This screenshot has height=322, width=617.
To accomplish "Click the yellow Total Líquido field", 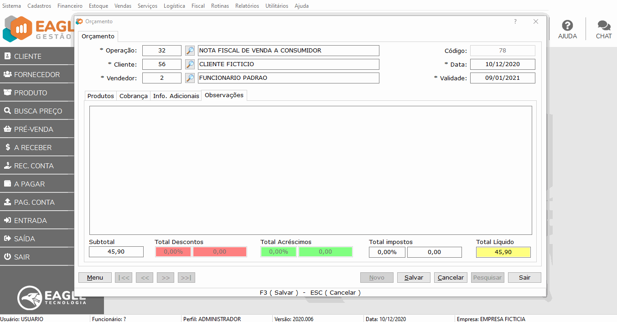I will [x=503, y=252].
